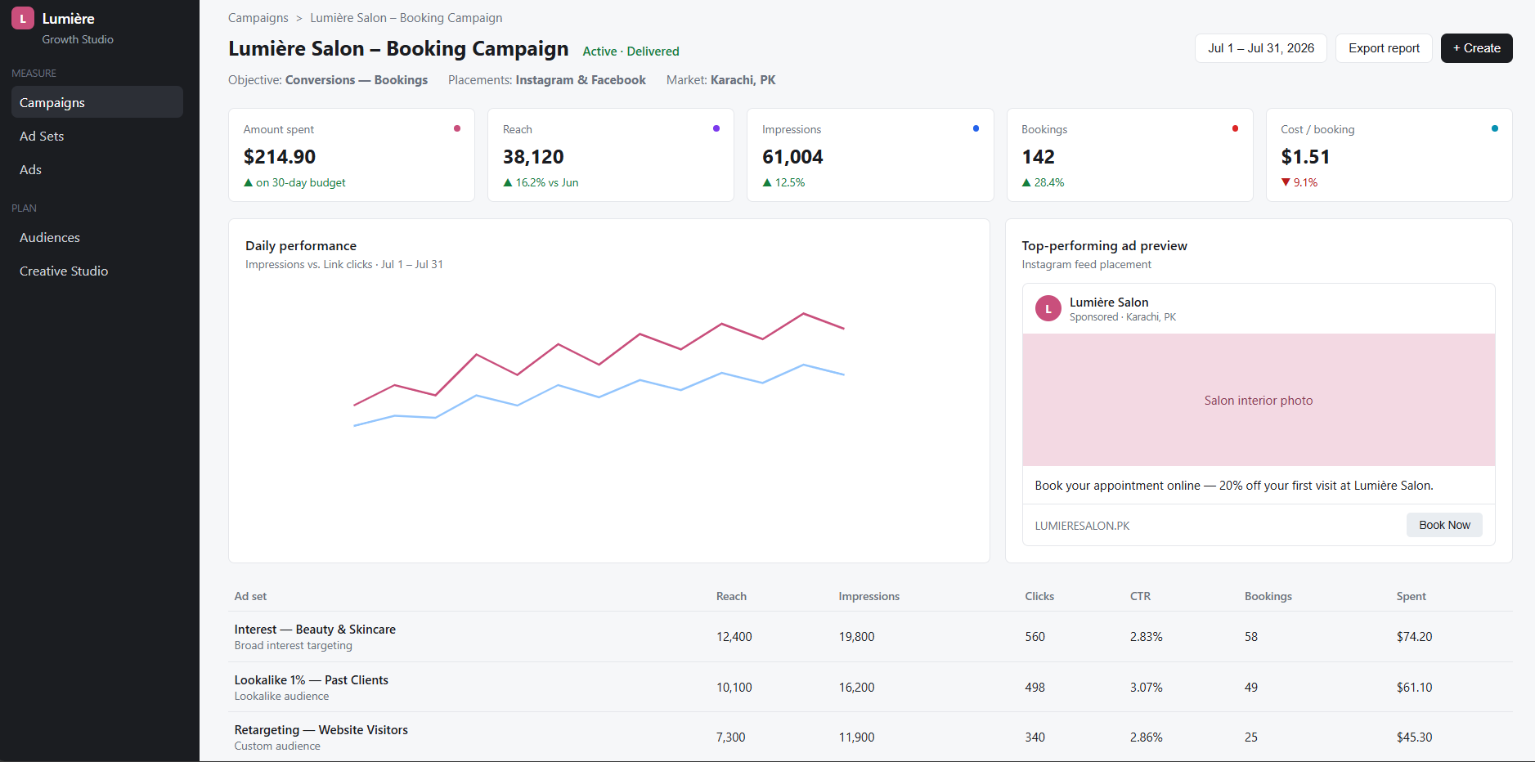Open Ad Sets in the sidebar
Image resolution: width=1535 pixels, height=762 pixels.
[x=97, y=136]
